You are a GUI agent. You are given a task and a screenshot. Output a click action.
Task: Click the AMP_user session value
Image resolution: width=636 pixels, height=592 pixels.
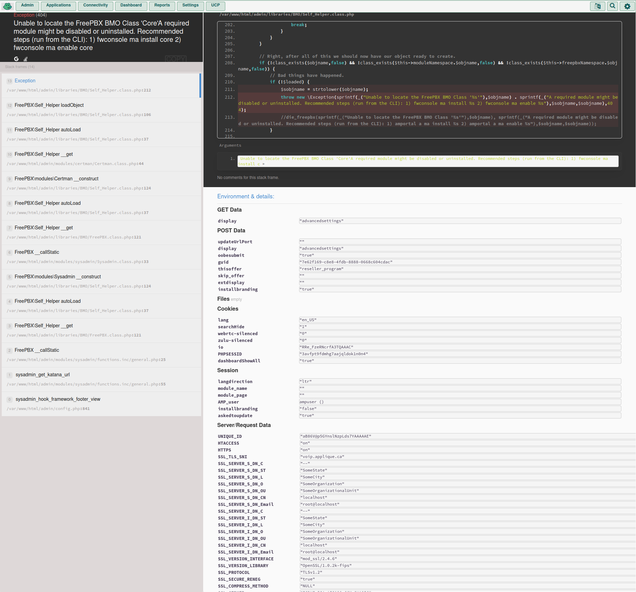tap(460, 402)
